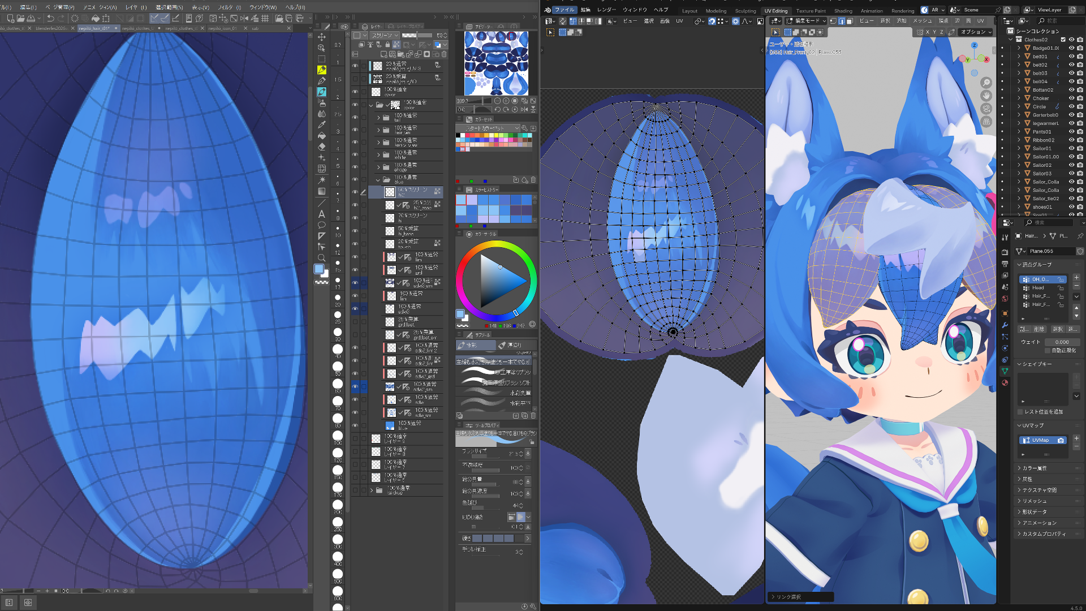Open the Blender ファイル menu

point(564,10)
